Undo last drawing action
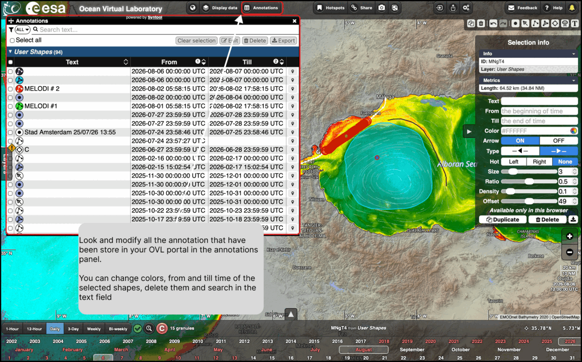 point(493,23)
